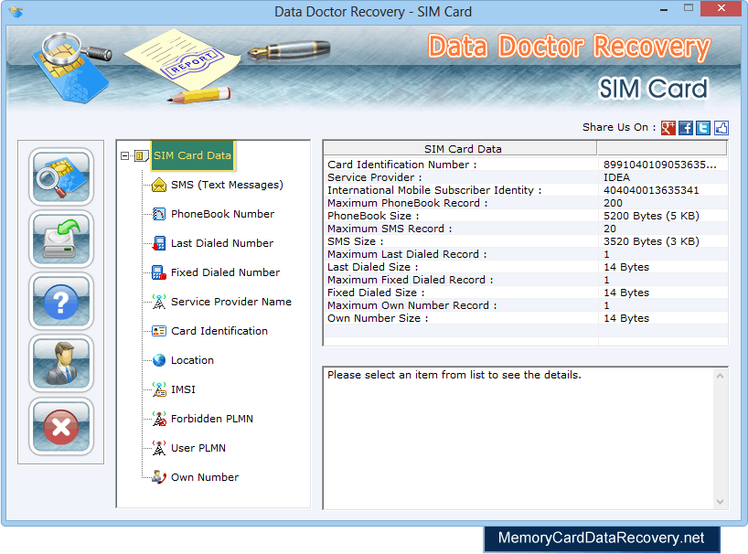Choose Fixed Dialed Number entry
The image size is (748, 554).
(225, 272)
